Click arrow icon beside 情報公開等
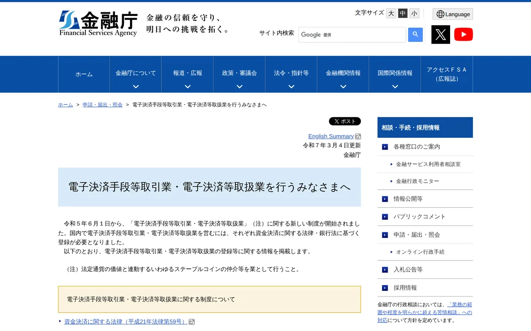 (385, 199)
